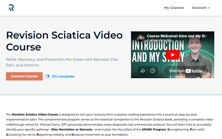Click the Watch later clock icon
This screenshot has width=222, height=139.
153,71
